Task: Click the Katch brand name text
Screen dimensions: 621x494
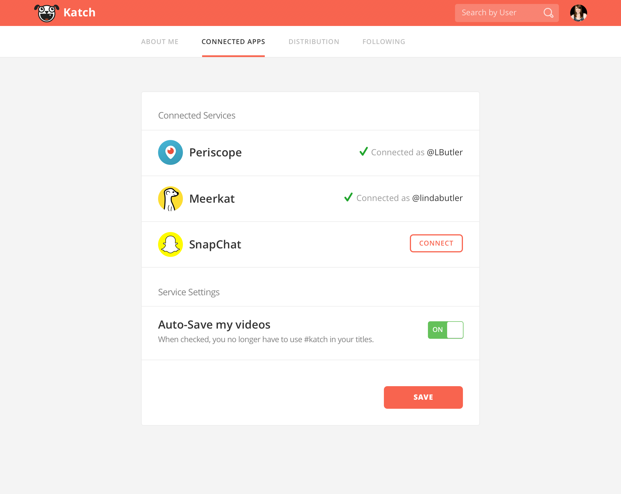Action: tap(80, 12)
